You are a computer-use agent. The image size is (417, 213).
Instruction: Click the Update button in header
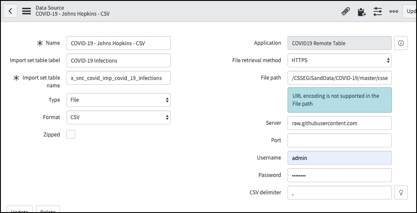tap(410, 11)
